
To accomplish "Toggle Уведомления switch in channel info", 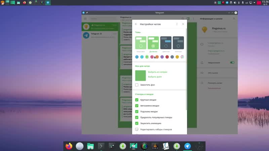I will [x=232, y=63].
